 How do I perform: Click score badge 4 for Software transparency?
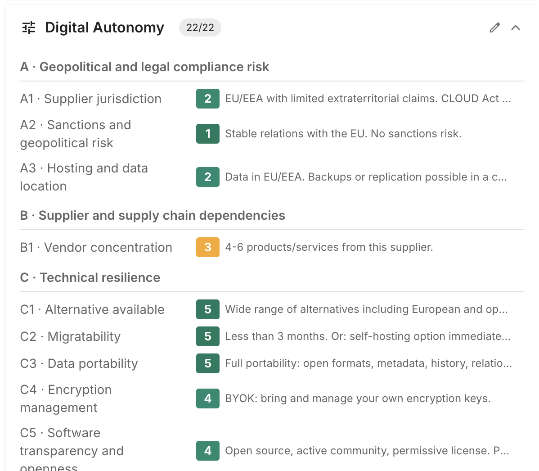[x=207, y=451]
